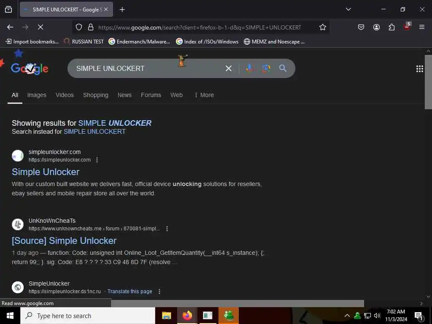432x324 pixels.
Task: Open Windows Start menu
Action: [x=10, y=316]
